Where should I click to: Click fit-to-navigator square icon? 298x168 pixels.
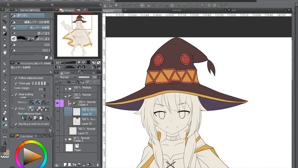(88, 62)
